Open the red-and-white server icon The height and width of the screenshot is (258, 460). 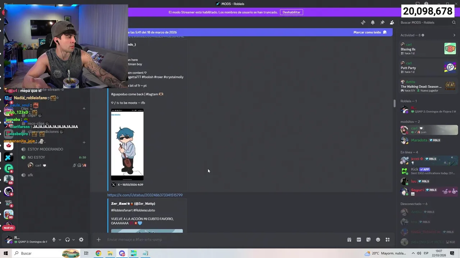(x=9, y=145)
